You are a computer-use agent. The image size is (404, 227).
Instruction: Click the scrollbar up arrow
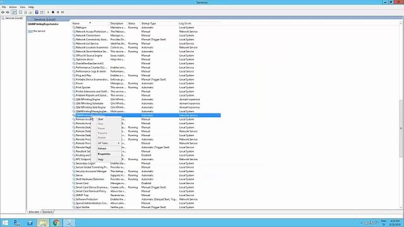coord(401,23)
